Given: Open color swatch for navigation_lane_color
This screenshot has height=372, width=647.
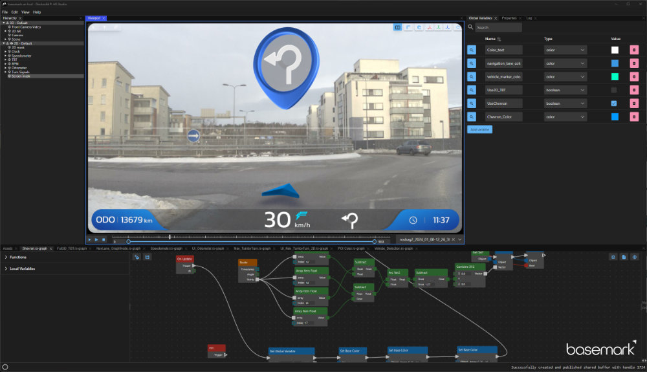Looking at the screenshot, I should click(x=614, y=63).
